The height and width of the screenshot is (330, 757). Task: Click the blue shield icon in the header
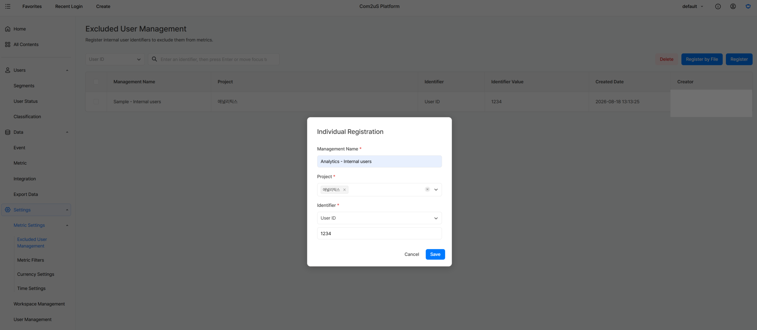pyautogui.click(x=748, y=6)
